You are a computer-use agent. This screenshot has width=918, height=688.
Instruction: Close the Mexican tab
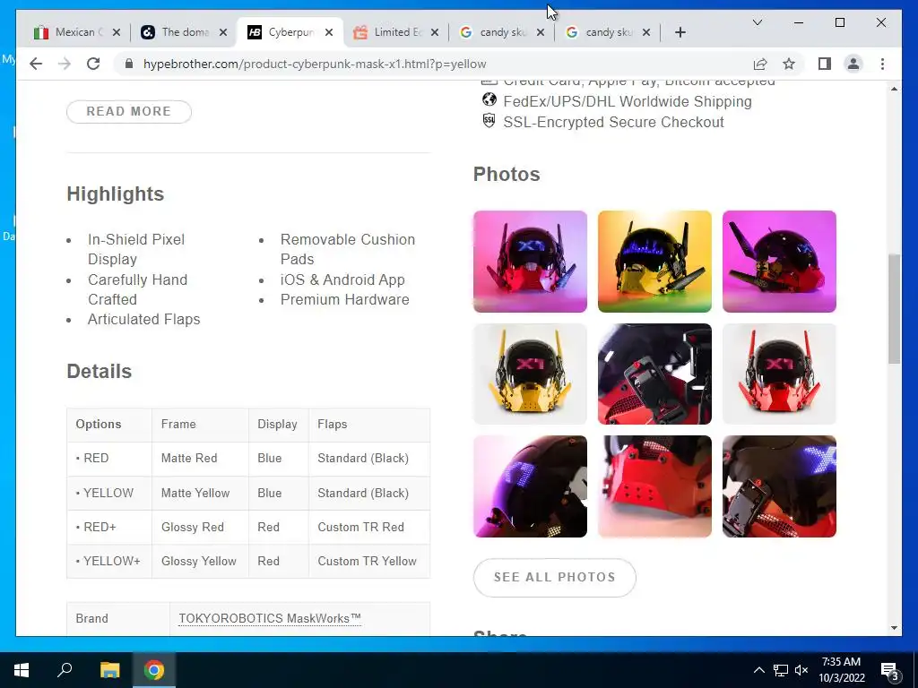tap(117, 32)
